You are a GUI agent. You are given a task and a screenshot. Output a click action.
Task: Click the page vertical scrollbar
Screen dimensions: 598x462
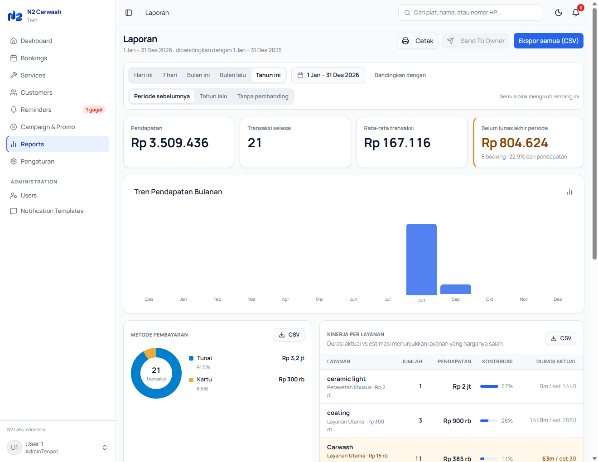pos(595,134)
